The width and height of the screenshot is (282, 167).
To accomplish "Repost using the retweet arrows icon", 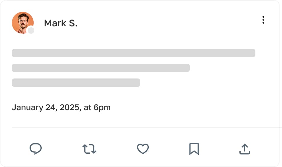I will pos(89,149).
